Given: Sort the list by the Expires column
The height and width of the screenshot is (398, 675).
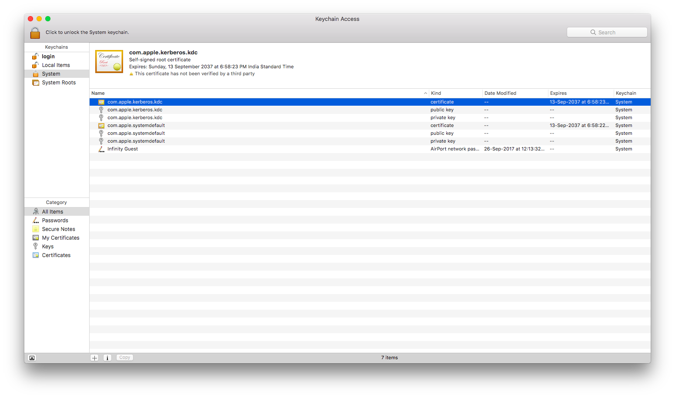Looking at the screenshot, I should [x=581, y=94].
